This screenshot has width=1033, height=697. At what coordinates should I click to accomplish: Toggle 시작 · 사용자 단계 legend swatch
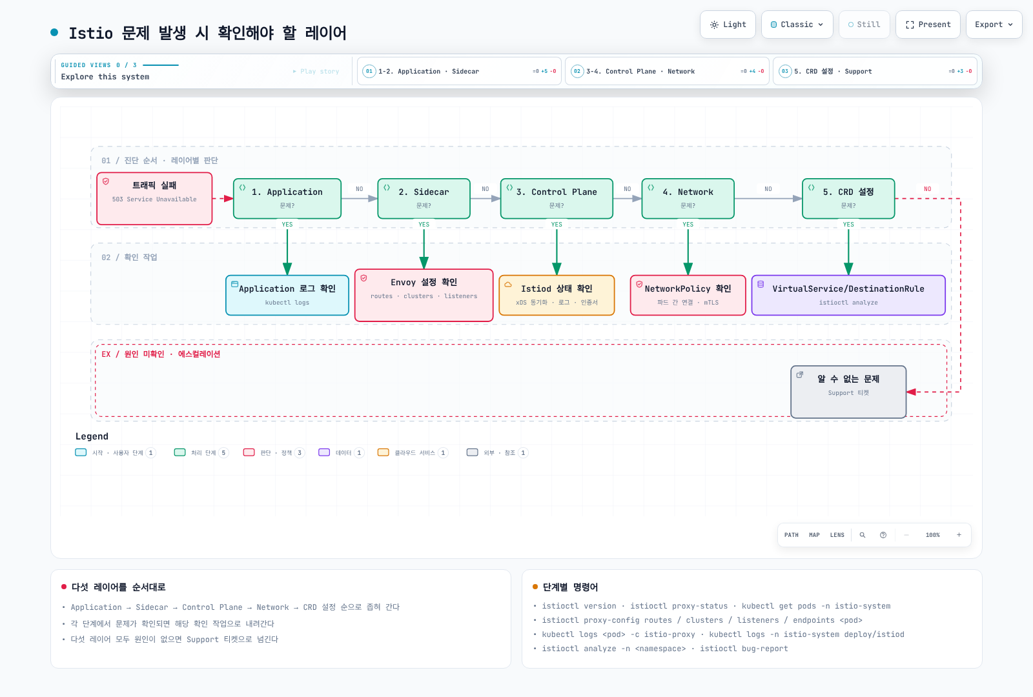tap(81, 452)
